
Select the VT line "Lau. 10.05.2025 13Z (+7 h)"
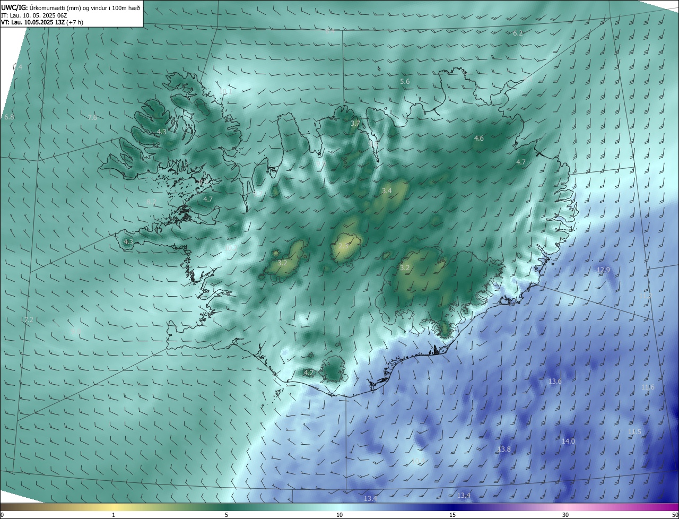(47, 22)
